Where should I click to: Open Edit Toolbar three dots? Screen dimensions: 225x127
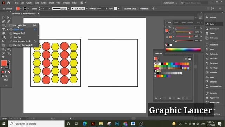[6, 85]
